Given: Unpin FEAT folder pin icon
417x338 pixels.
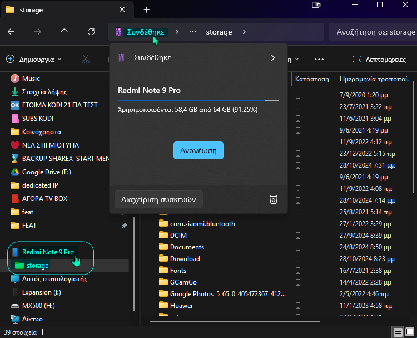Looking at the screenshot, I should (x=124, y=226).
